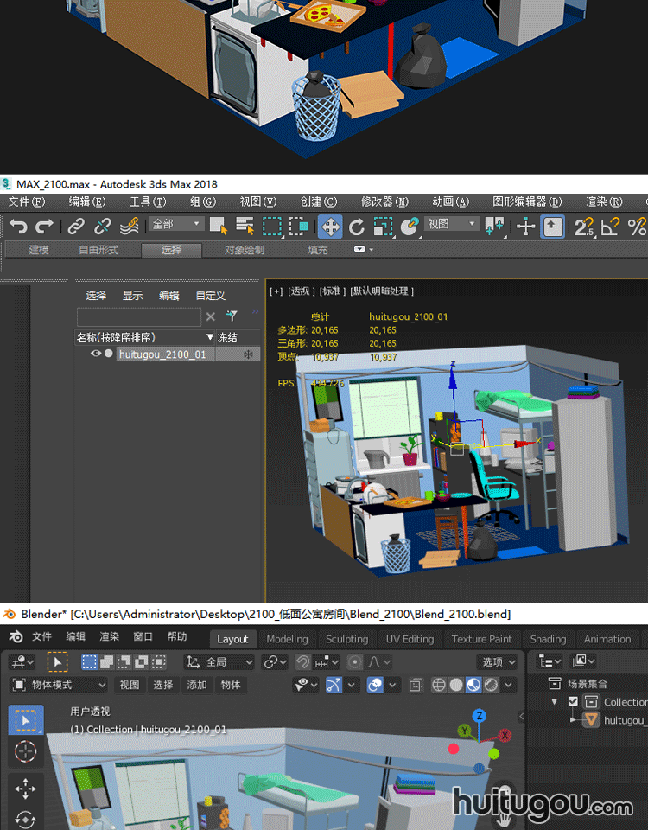
Task: Enable wireframe viewport shading in Blender
Action: (439, 685)
